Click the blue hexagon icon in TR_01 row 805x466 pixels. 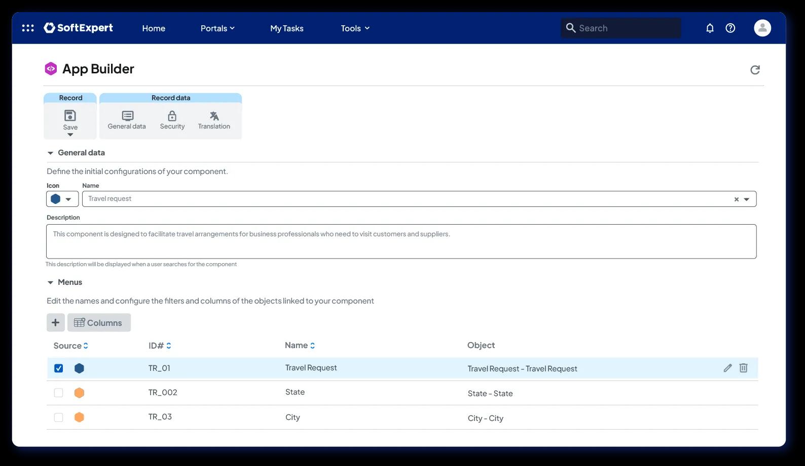pyautogui.click(x=79, y=368)
